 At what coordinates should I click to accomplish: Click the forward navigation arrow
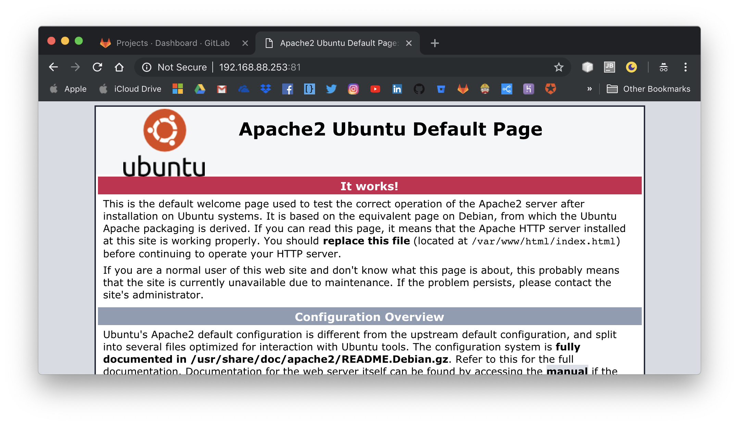pos(75,67)
